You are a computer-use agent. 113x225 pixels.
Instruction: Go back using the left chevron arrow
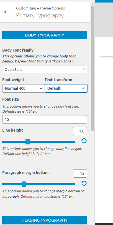[x=6, y=12]
